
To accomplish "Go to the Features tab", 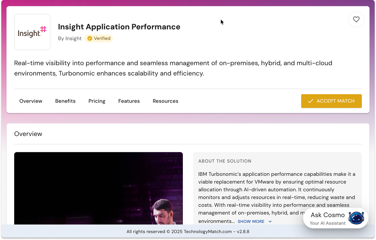I will [129, 101].
